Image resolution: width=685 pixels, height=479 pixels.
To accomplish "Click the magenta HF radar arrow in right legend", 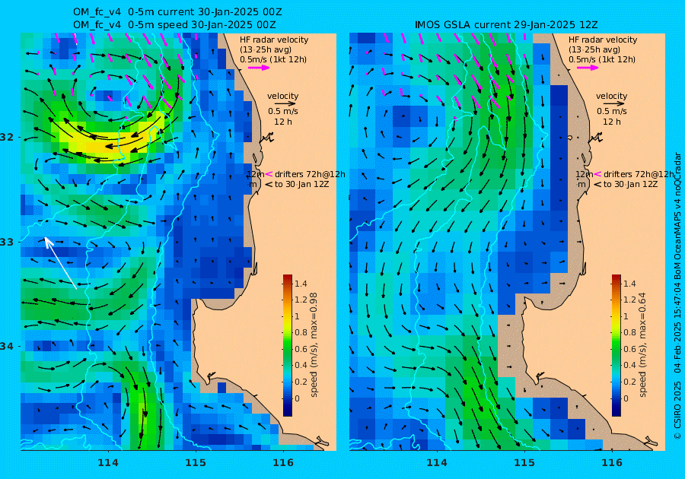I will tap(588, 68).
